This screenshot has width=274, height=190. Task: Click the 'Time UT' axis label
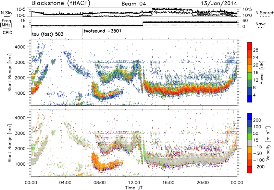[x=134, y=188]
